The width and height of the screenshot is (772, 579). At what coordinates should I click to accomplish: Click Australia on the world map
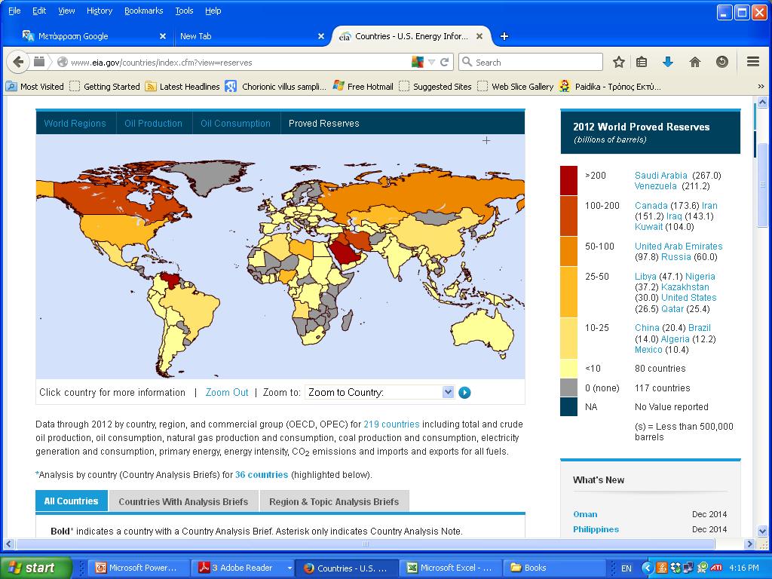tap(482, 329)
